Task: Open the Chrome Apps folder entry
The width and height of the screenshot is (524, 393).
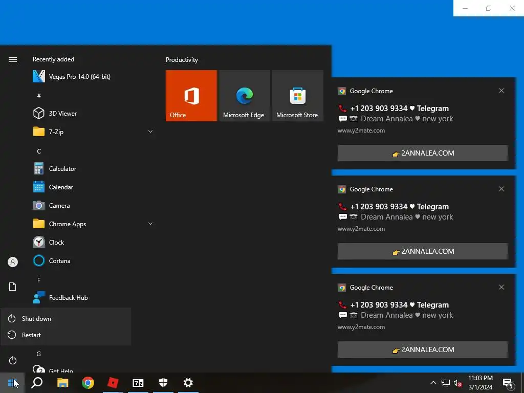Action: [93, 224]
